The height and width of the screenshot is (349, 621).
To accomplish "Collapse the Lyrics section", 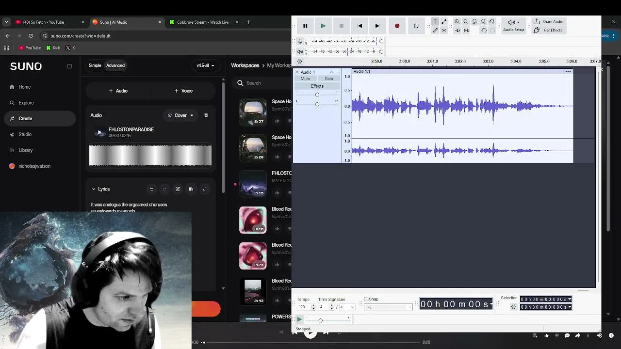I will pyautogui.click(x=94, y=189).
